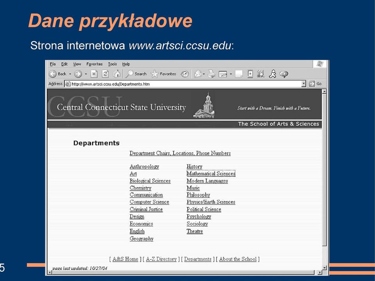Open the Theatre link

click(x=195, y=231)
